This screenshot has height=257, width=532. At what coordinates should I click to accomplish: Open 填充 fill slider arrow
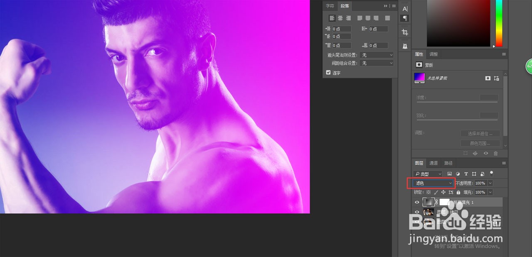tap(490, 193)
